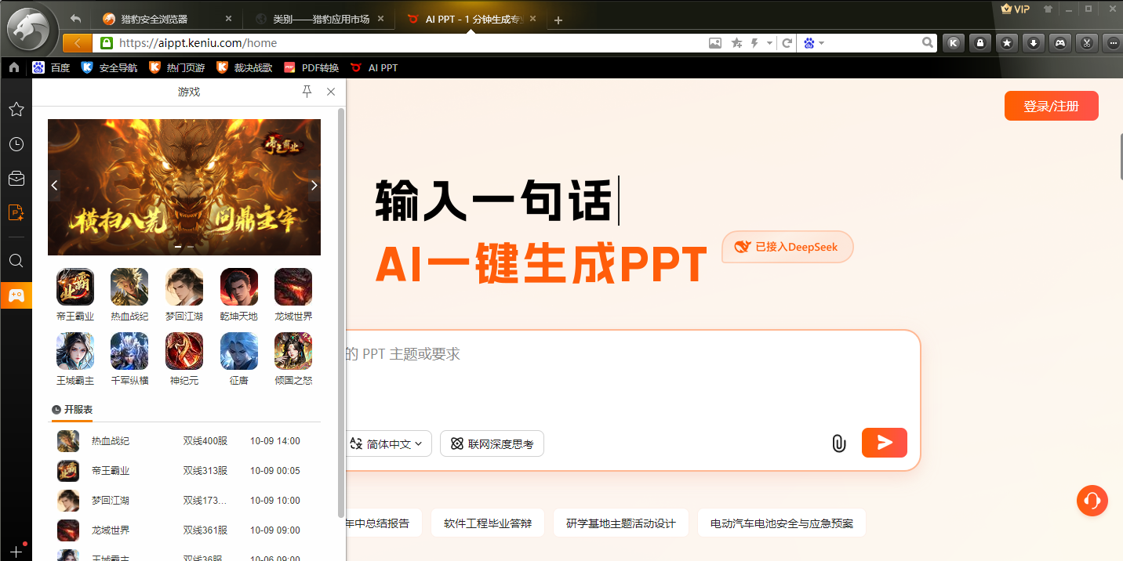Viewport: 1123px width, 561px height.
Task: Open the 百度 bookmark
Action: coord(51,68)
